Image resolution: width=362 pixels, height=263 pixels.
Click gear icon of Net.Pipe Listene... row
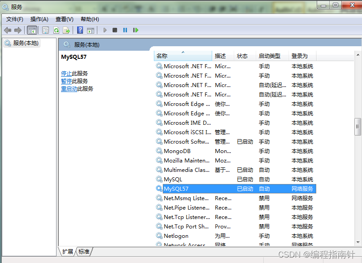click(159, 207)
